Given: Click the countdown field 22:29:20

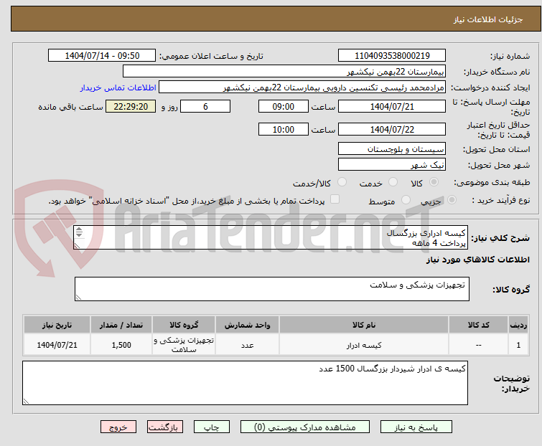Looking at the screenshot, I should 131,106.
